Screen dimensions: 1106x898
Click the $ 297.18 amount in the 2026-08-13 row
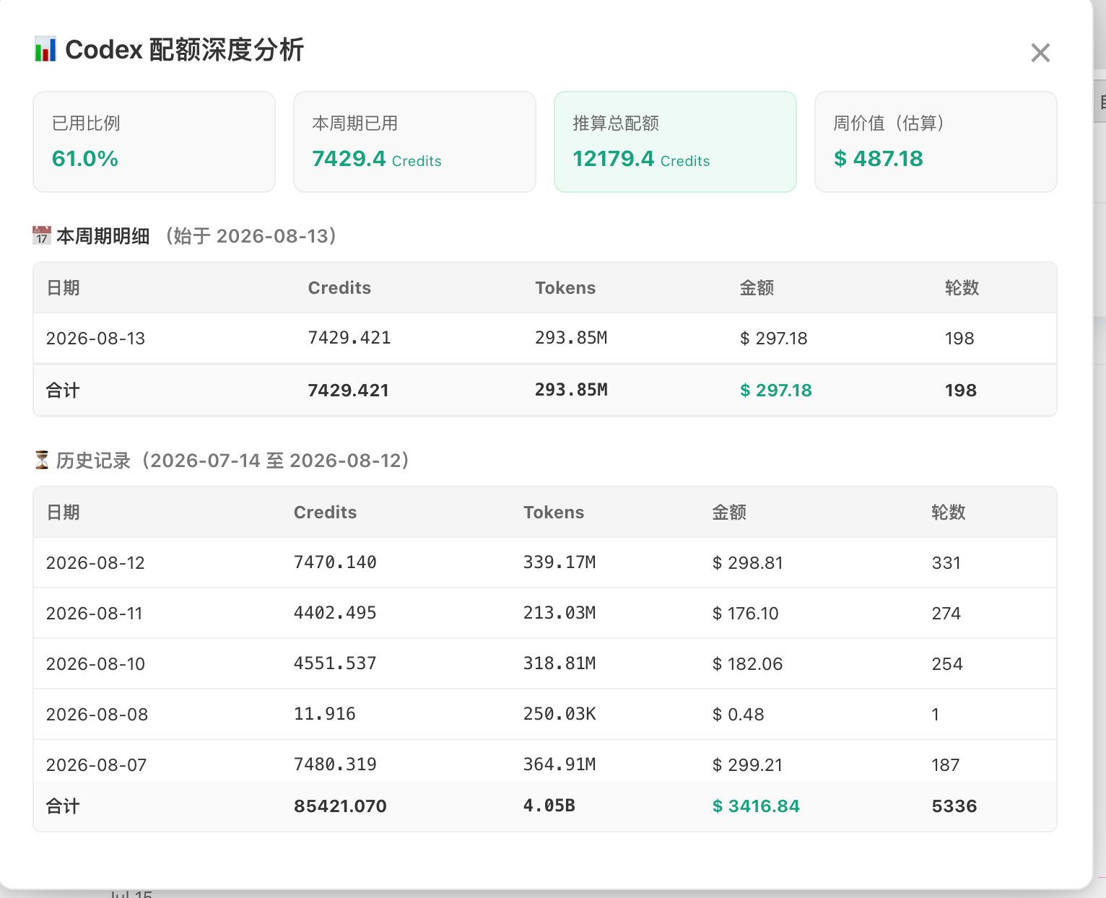point(773,339)
